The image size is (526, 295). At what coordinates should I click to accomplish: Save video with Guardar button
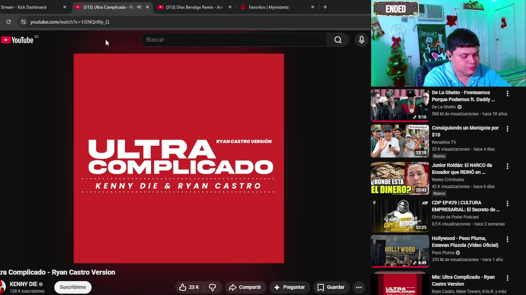(x=331, y=287)
